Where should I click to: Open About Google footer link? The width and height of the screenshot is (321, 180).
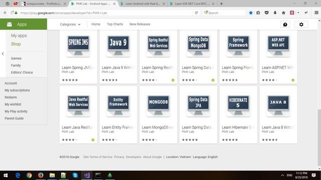(152, 157)
